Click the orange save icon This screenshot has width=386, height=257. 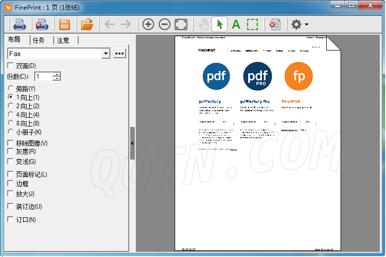pyautogui.click(x=64, y=24)
